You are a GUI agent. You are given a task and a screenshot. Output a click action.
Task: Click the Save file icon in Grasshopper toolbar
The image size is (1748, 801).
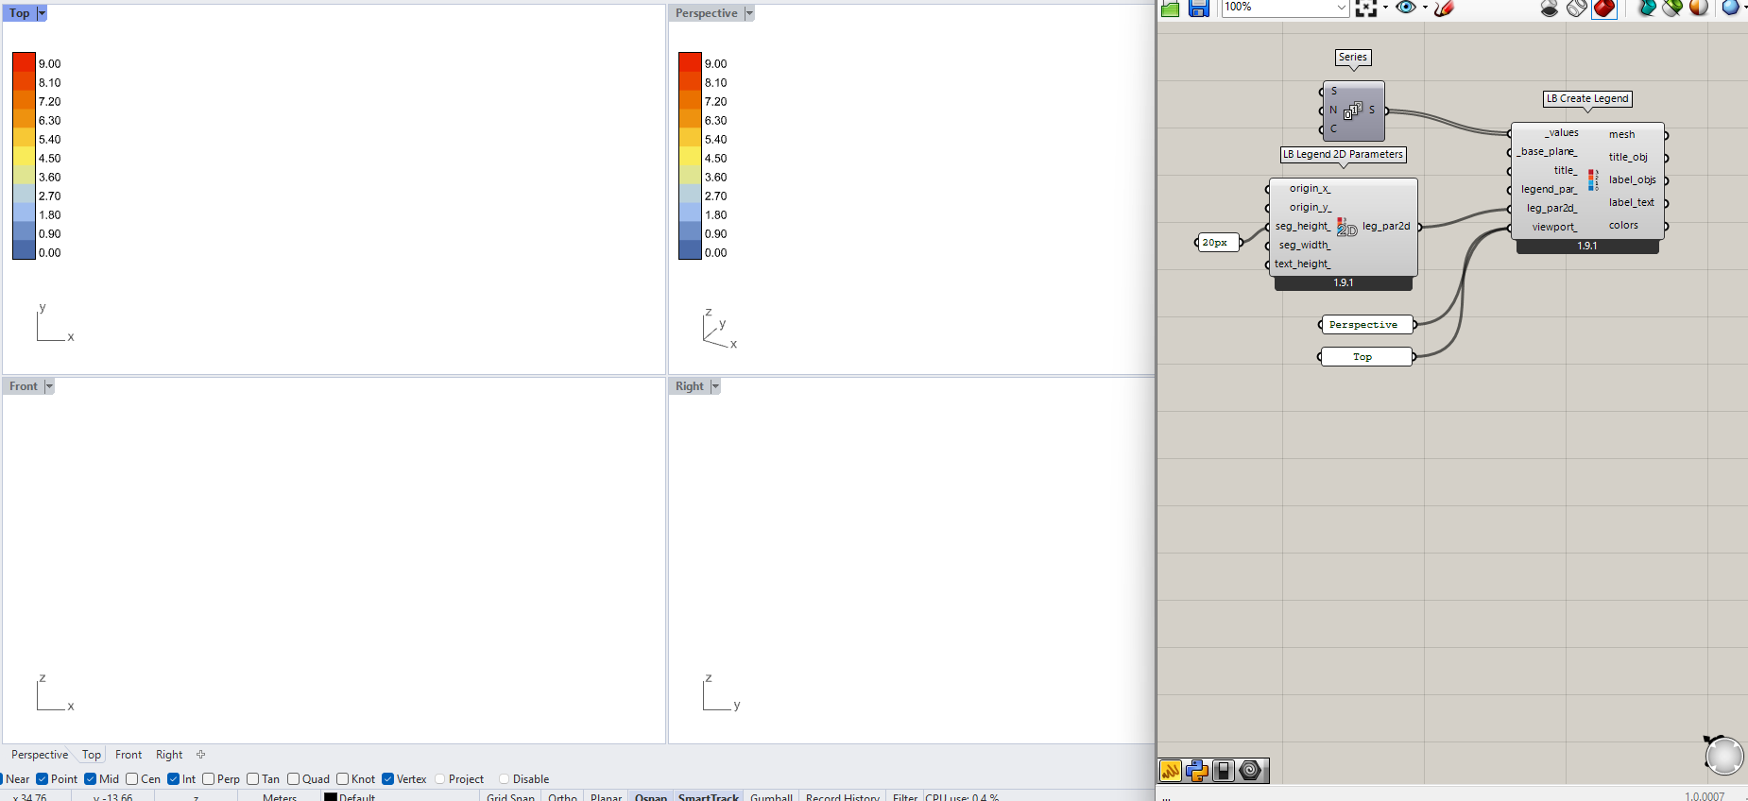(1199, 9)
